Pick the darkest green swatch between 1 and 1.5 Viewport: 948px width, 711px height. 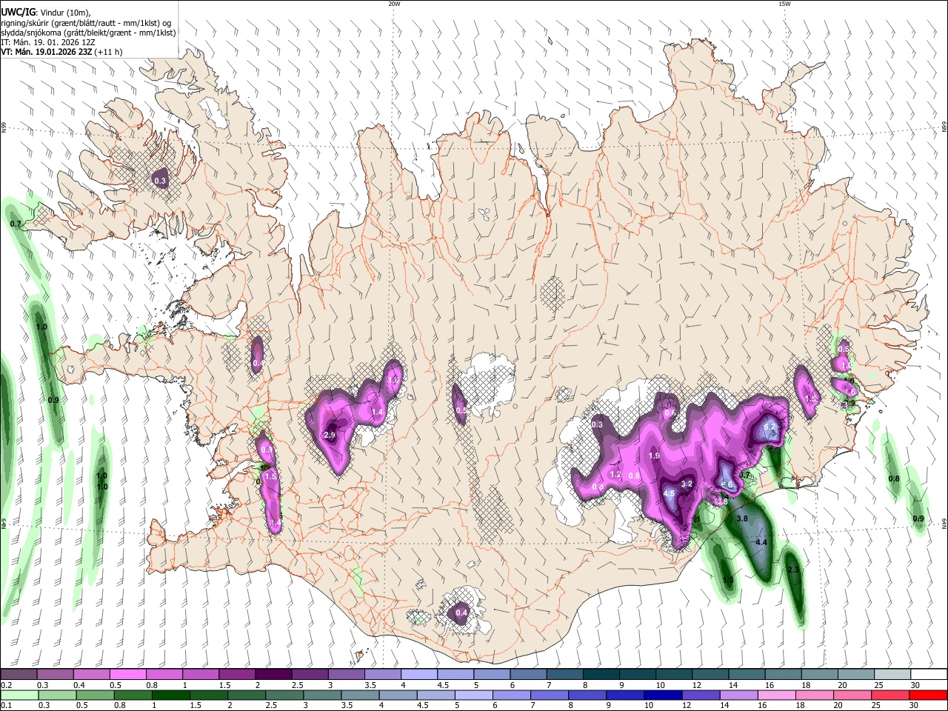pos(170,695)
